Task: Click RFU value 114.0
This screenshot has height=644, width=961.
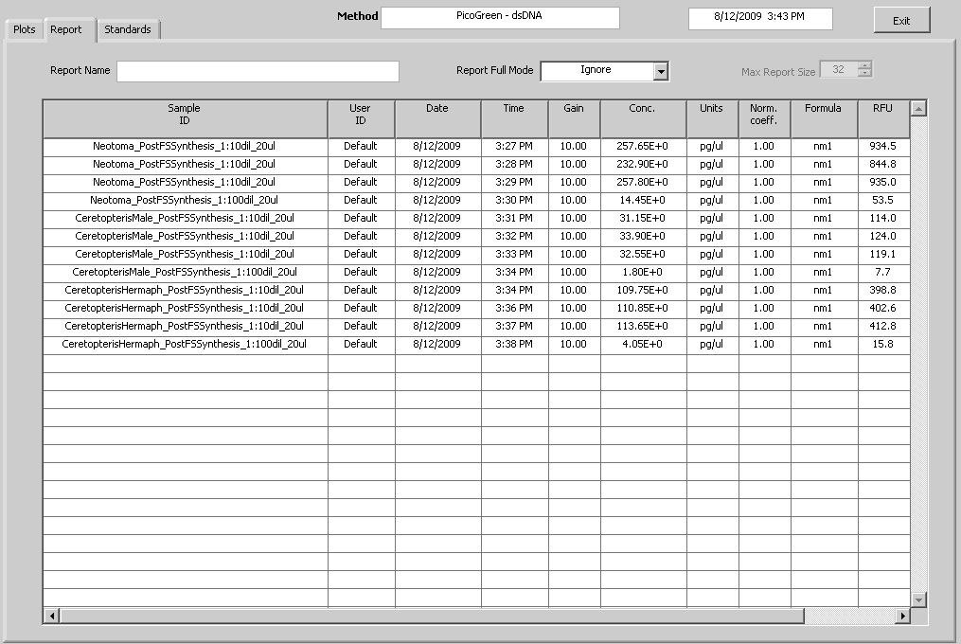Action: [x=883, y=219]
